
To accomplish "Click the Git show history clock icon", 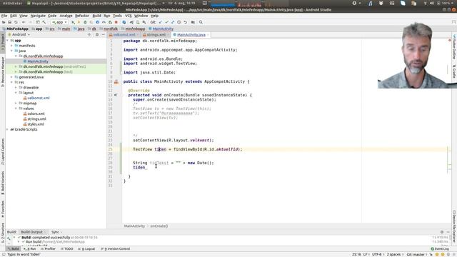I will [x=179, y=22].
